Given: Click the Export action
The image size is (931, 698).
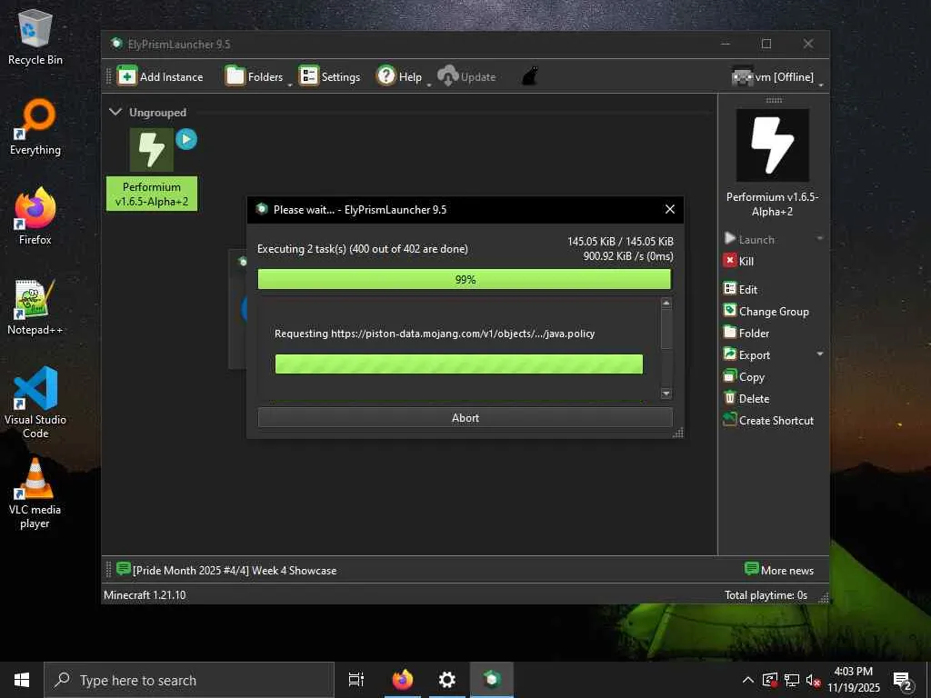Looking at the screenshot, I should pos(747,355).
